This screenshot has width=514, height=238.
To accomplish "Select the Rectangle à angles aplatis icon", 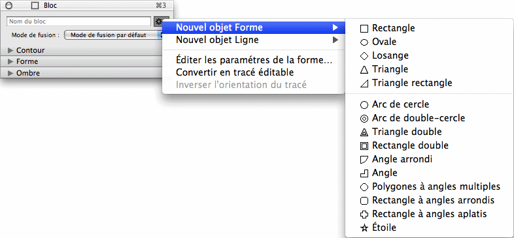I will [x=364, y=215].
